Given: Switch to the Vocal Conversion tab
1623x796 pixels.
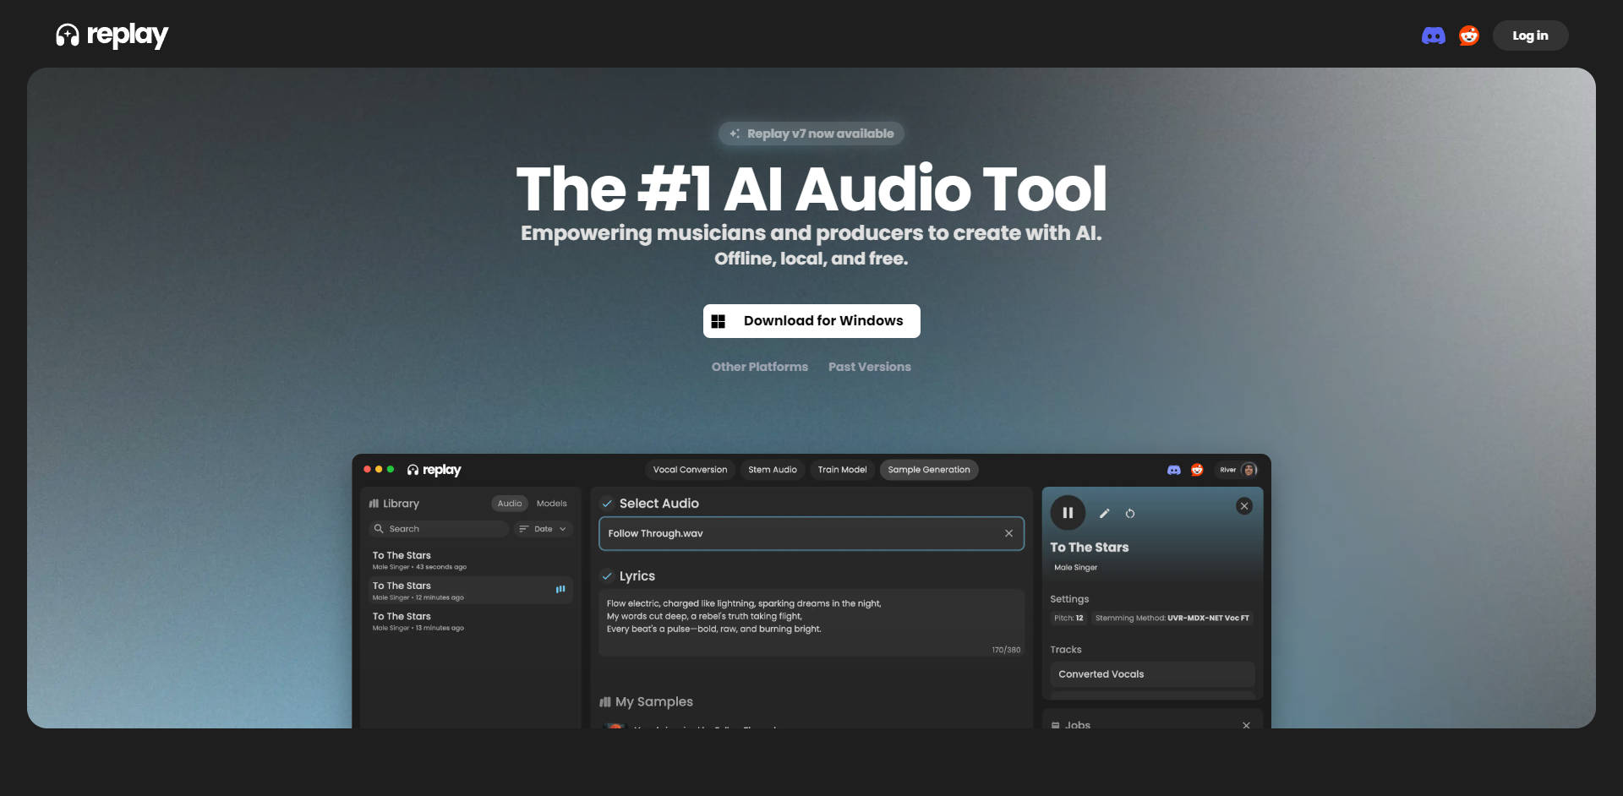Looking at the screenshot, I should click(690, 470).
